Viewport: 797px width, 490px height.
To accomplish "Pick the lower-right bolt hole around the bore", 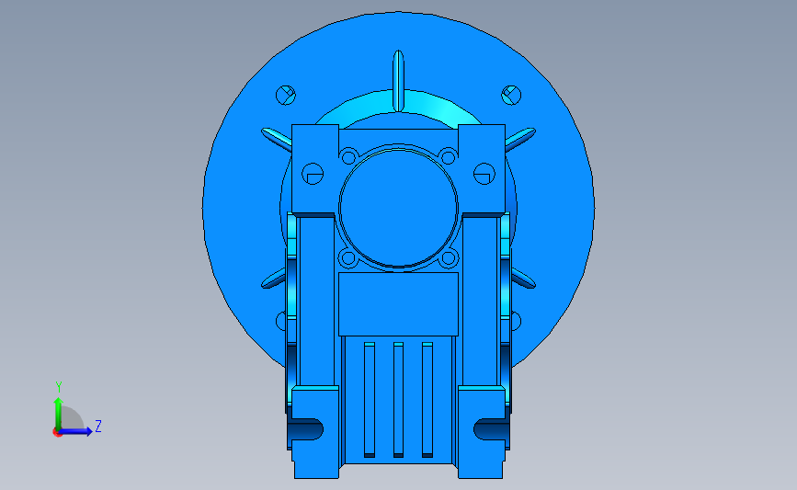I will [x=449, y=258].
